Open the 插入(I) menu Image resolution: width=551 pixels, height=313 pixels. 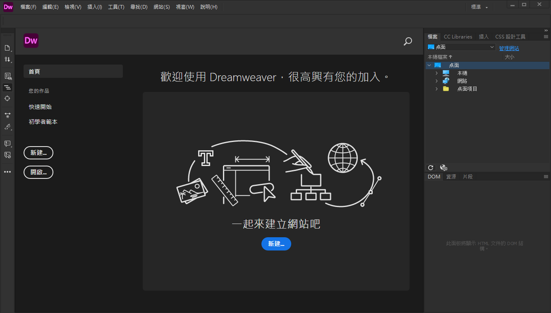click(95, 7)
